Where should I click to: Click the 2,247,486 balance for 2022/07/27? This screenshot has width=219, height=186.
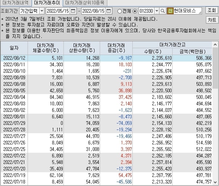click(162, 136)
